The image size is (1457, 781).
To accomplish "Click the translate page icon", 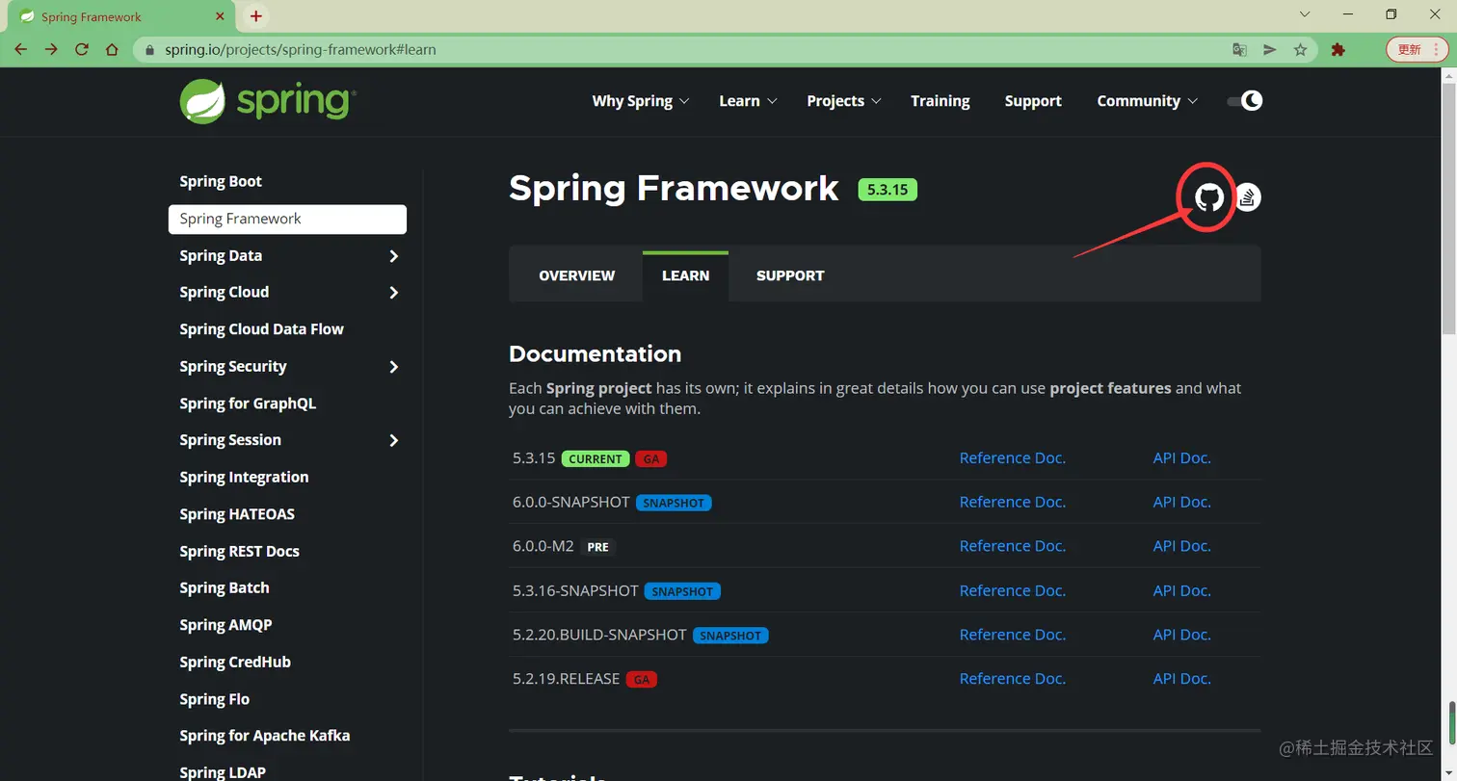I will [1240, 49].
